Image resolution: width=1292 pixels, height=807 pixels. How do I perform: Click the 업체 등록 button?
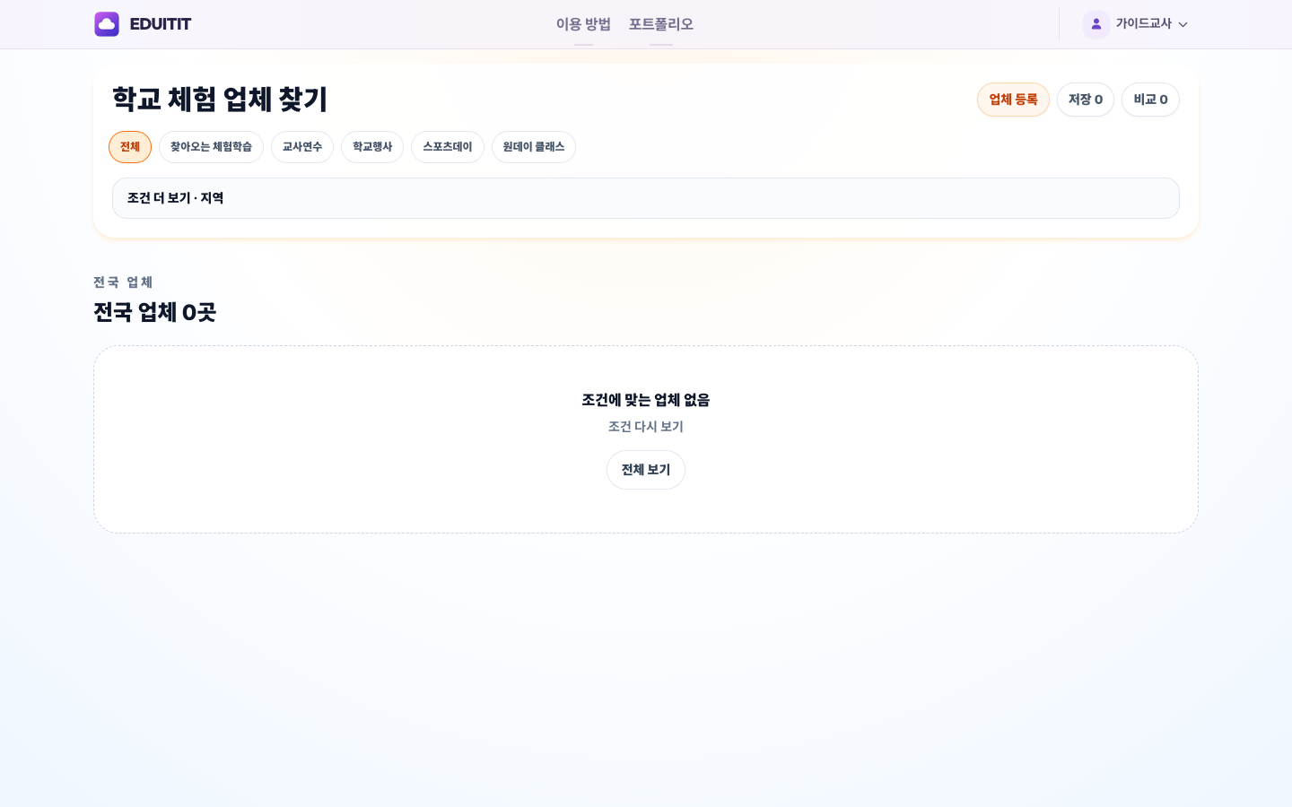[x=1013, y=100]
